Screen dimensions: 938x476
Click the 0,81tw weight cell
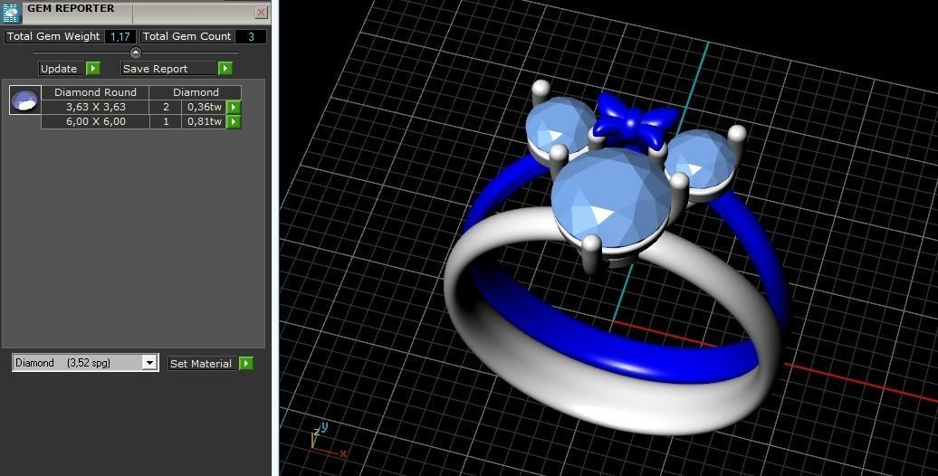click(204, 121)
